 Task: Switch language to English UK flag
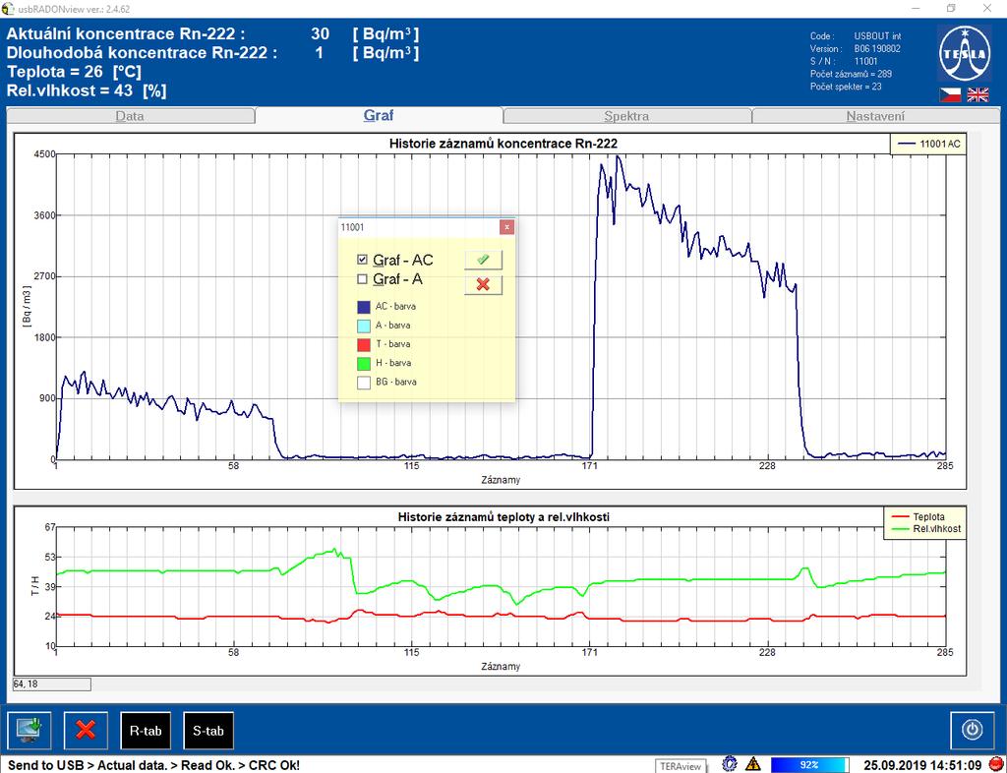(977, 95)
